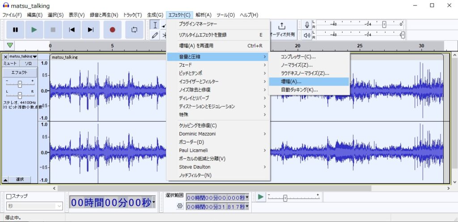Choose リアルタイムエフェクトを登録 menu entry

coord(218,35)
